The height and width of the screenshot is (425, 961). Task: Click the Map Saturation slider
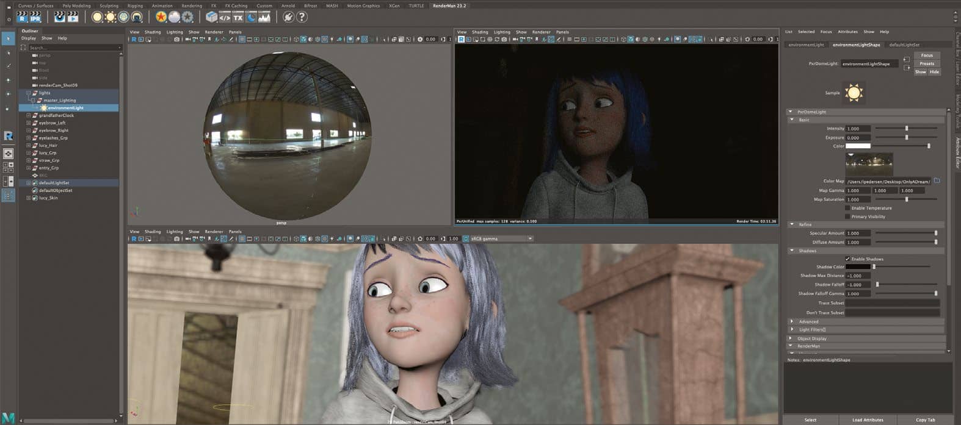[x=906, y=199]
